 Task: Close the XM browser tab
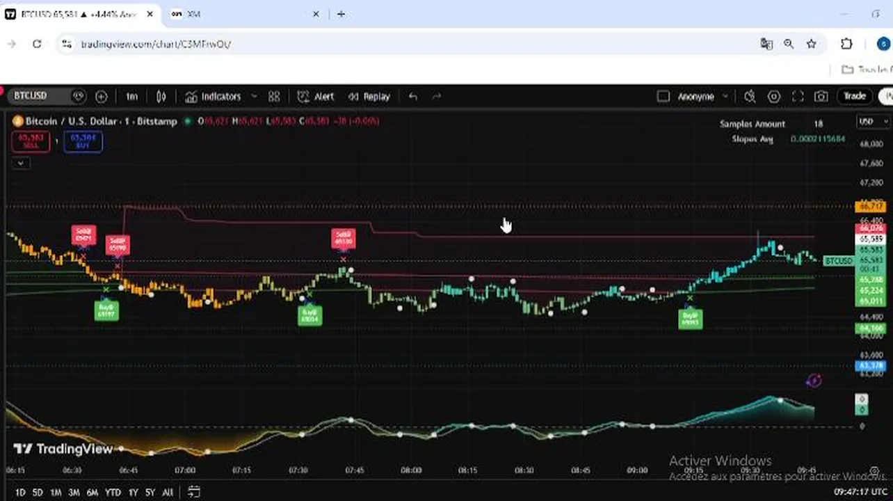(x=316, y=14)
